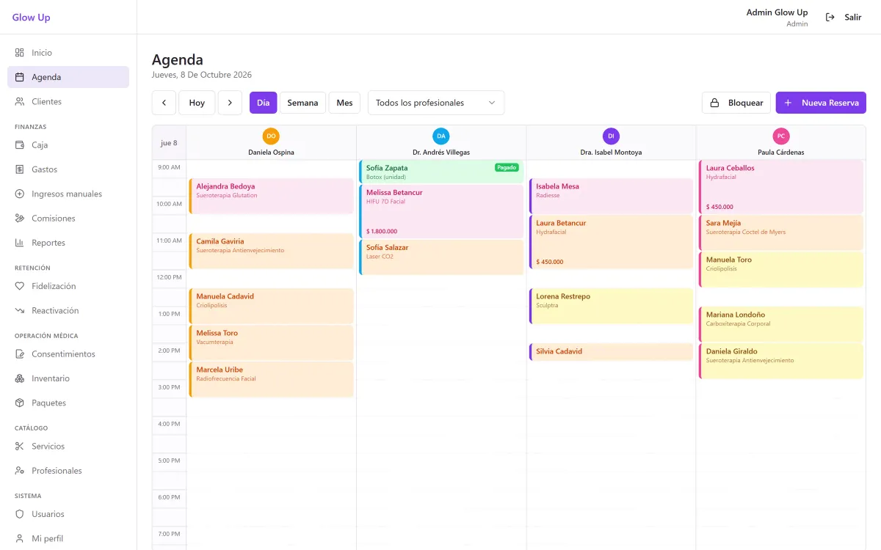Image resolution: width=881 pixels, height=550 pixels.
Task: Click the Admin Glow Up user name
Action: [x=777, y=12]
